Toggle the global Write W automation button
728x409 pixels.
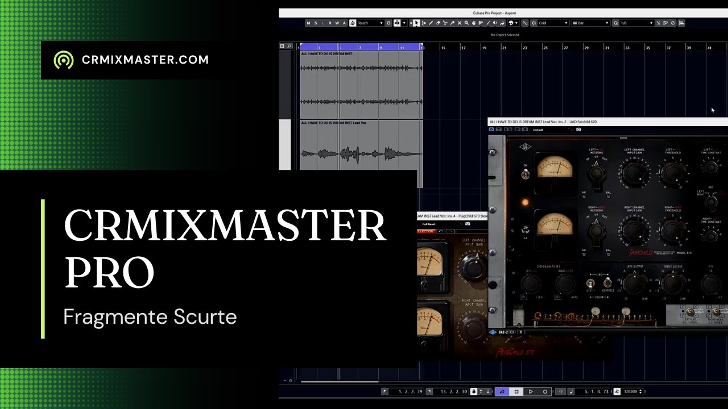click(x=337, y=23)
